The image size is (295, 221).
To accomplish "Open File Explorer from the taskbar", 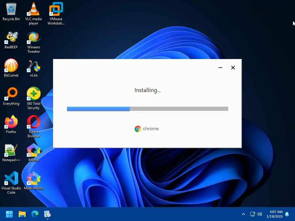I will point(22,214).
